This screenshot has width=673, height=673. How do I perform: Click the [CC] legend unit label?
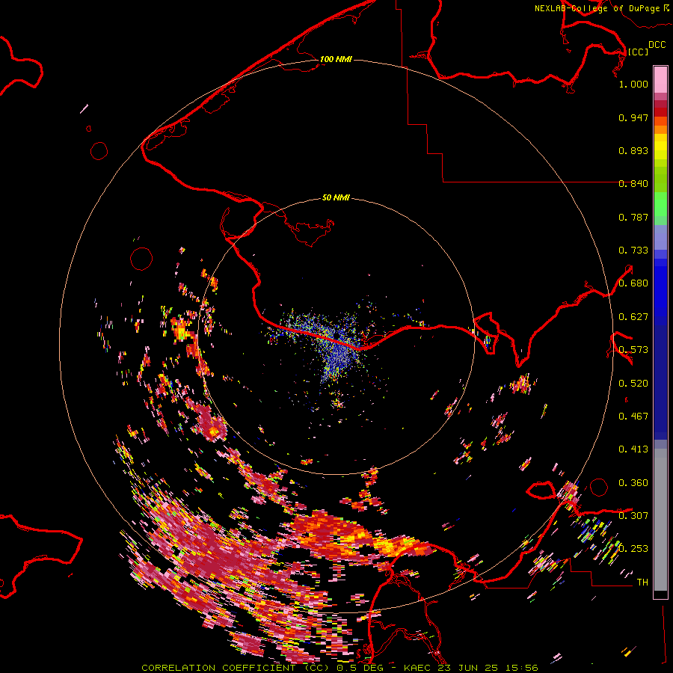point(638,52)
